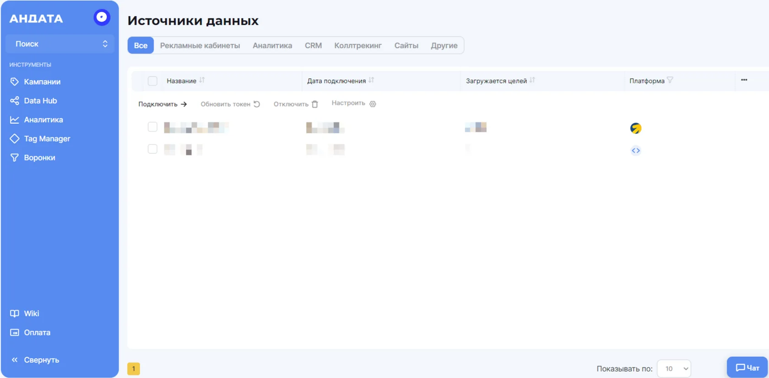This screenshot has width=769, height=378.
Task: Switch to the Другие tab
Action: click(x=444, y=45)
